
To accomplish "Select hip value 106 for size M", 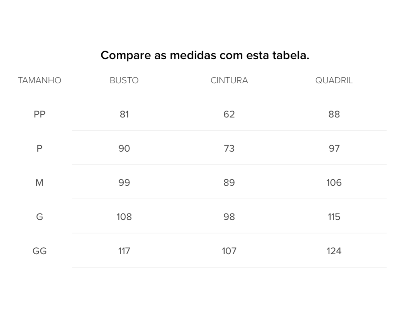I will coord(334,183).
